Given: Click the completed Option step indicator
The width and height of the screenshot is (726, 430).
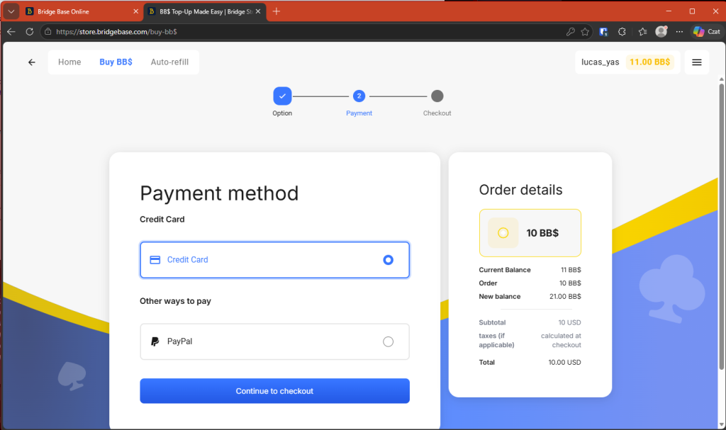Looking at the screenshot, I should [282, 96].
